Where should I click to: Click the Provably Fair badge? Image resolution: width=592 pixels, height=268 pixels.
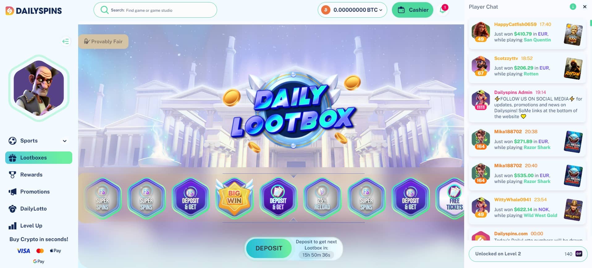pyautogui.click(x=103, y=41)
